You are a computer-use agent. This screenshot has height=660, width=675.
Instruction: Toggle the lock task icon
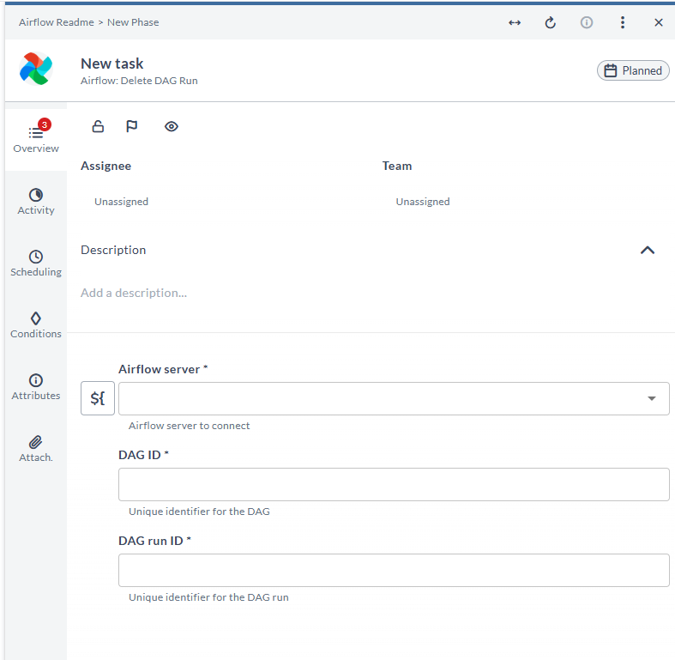coord(98,127)
